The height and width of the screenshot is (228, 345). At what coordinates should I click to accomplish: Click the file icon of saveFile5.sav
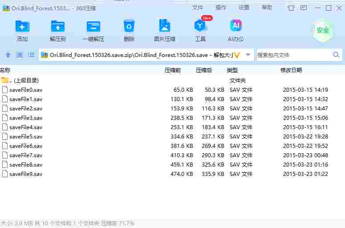tap(4, 136)
